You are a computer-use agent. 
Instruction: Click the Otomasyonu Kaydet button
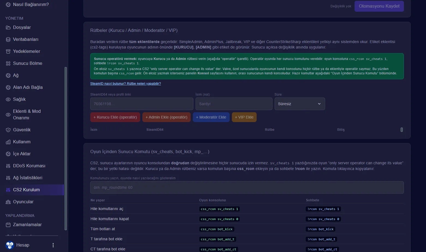(379, 6)
